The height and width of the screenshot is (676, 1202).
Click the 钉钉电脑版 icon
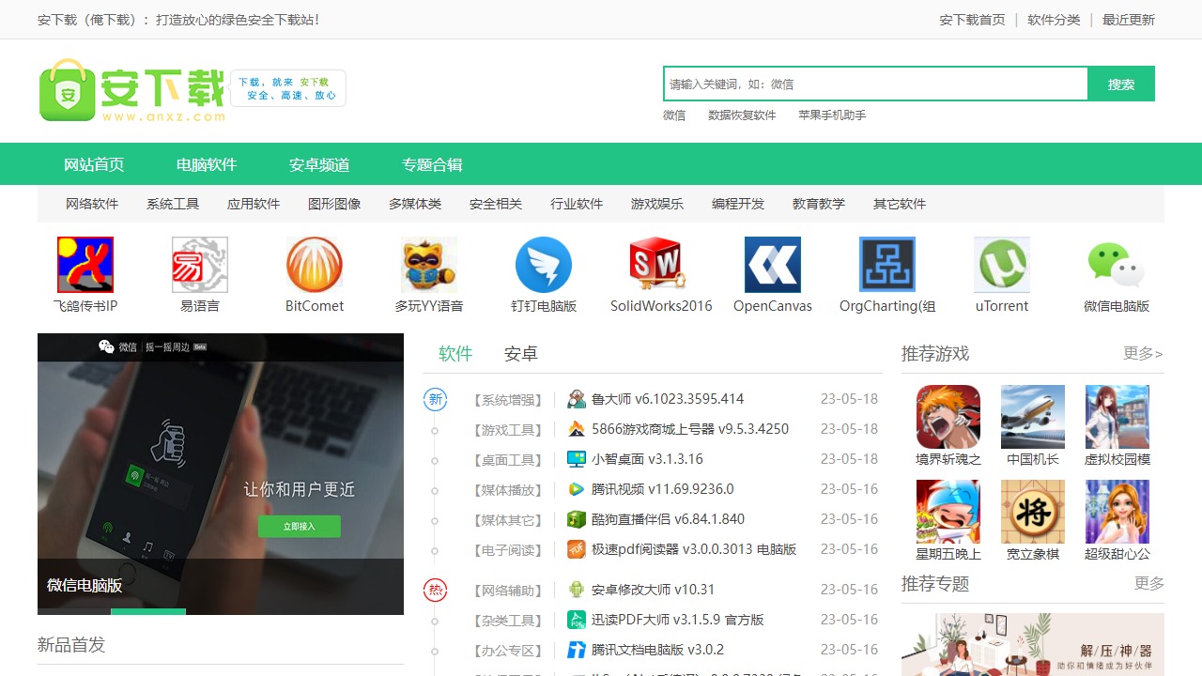tap(544, 264)
